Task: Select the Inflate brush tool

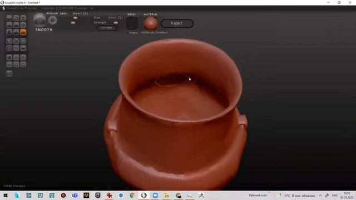Action: click(9, 32)
